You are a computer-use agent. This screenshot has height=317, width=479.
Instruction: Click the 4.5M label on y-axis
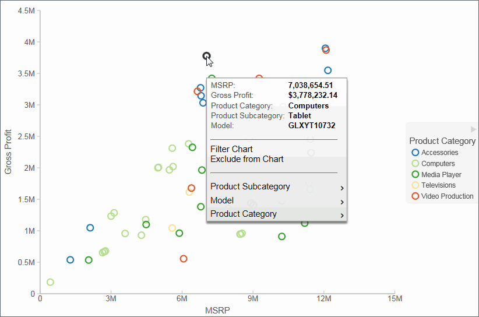(x=27, y=10)
